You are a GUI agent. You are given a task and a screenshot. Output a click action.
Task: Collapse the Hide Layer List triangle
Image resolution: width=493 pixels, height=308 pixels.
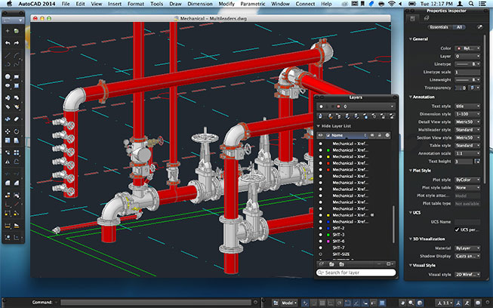tap(318, 126)
